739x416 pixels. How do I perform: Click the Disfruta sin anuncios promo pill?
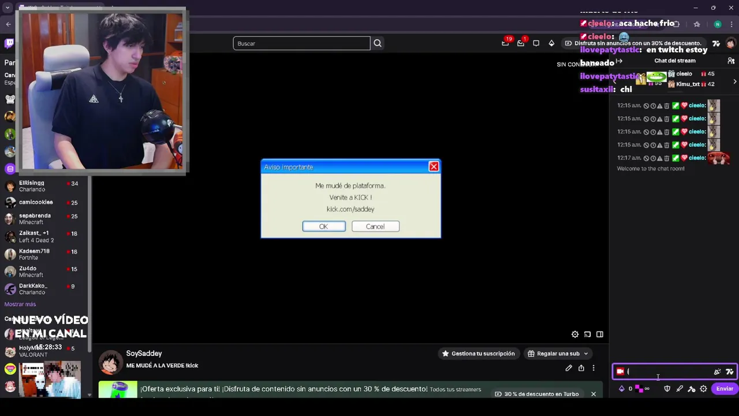(x=633, y=43)
